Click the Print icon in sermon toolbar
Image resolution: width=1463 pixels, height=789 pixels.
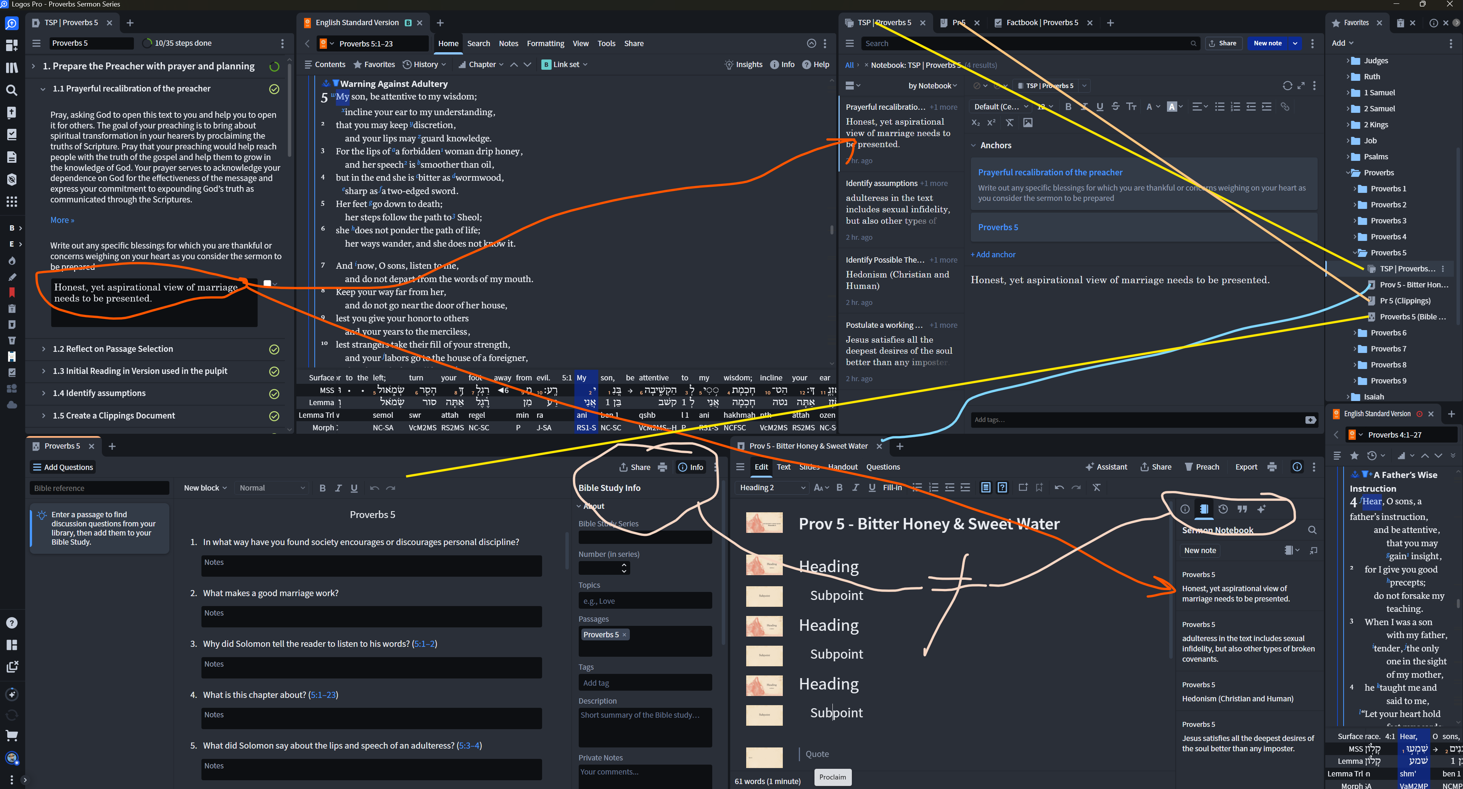(x=1272, y=467)
